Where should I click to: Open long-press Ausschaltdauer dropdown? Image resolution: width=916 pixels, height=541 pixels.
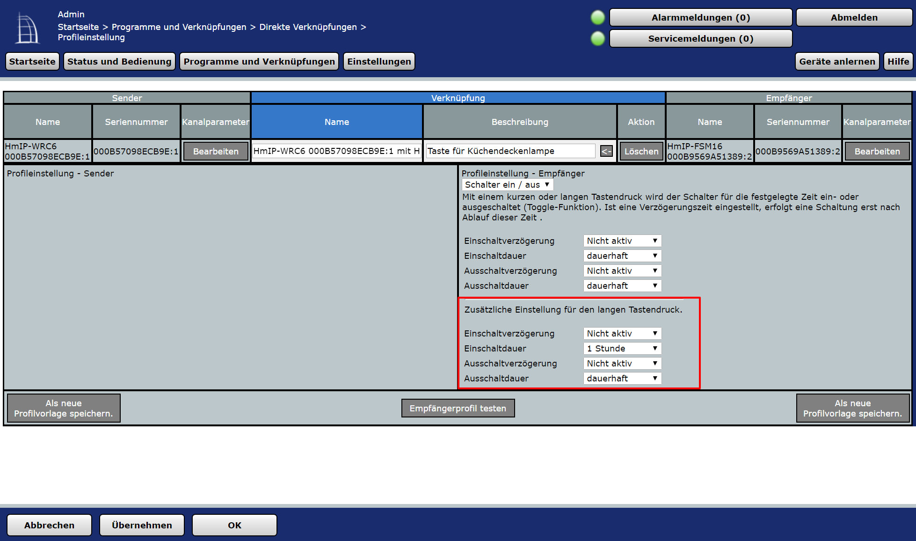[622, 378]
